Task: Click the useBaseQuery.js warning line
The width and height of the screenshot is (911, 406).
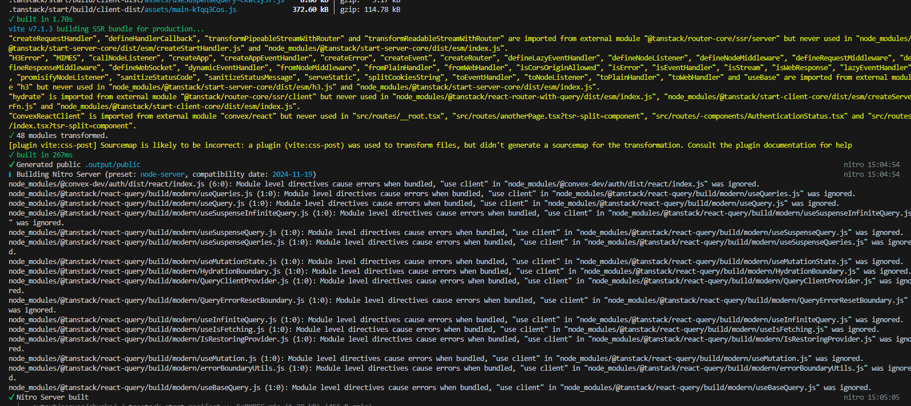Action: click(440, 387)
